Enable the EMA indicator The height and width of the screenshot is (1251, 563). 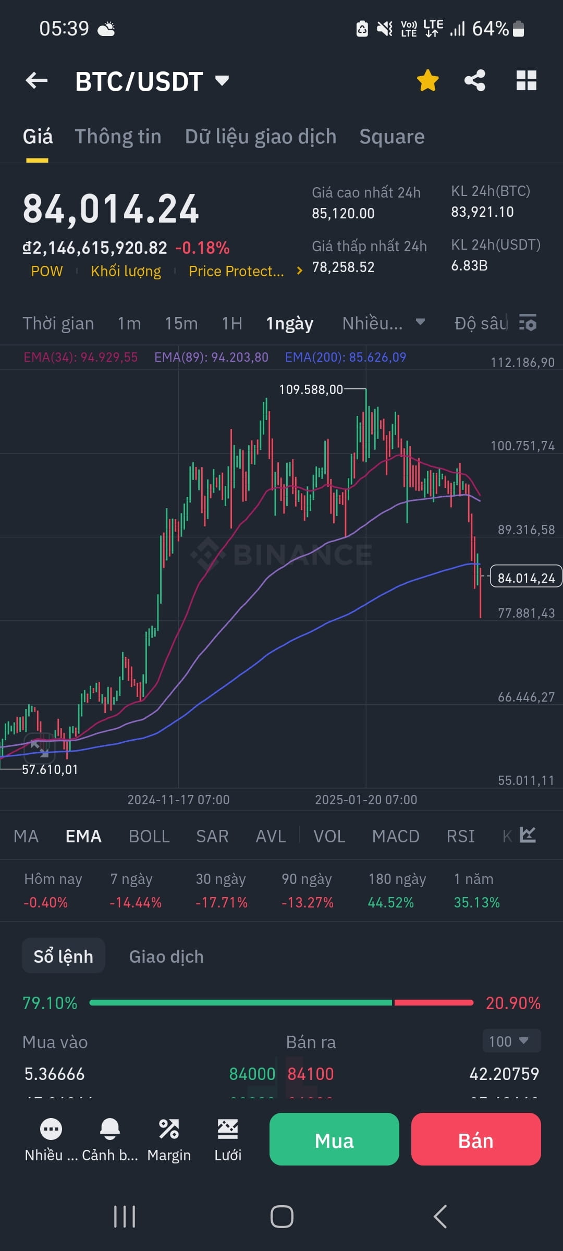point(83,836)
